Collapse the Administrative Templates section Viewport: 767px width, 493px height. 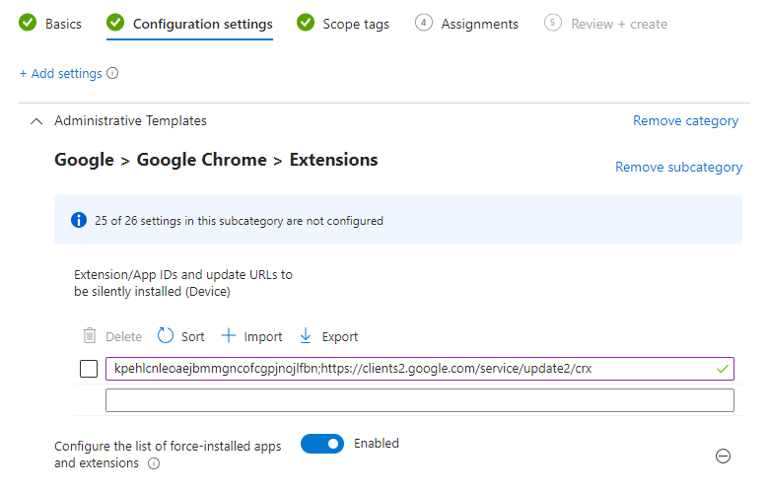click(x=36, y=121)
